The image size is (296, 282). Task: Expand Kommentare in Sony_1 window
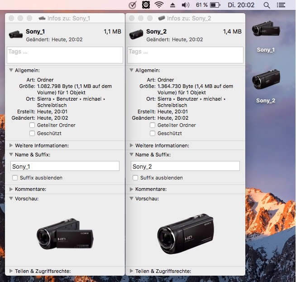coord(11,189)
